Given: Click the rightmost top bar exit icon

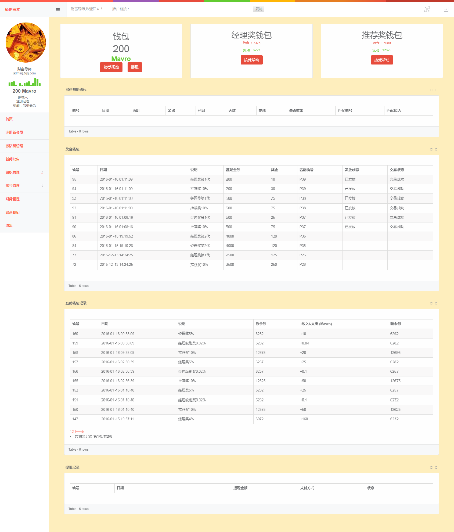Looking at the screenshot, I should pyautogui.click(x=446, y=9).
